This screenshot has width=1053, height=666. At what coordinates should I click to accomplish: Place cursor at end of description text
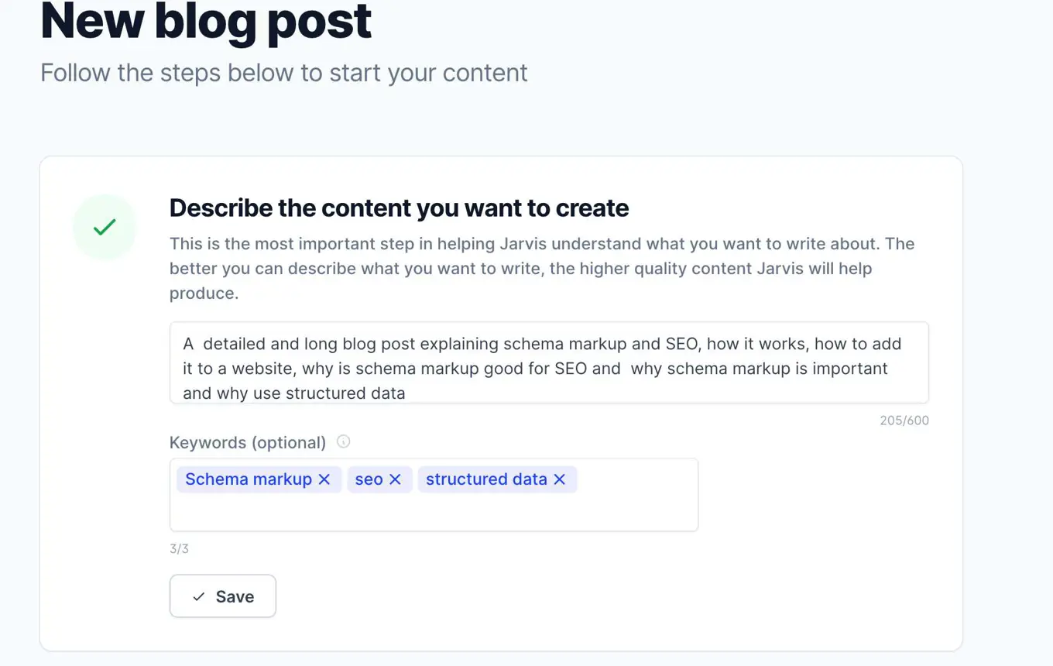[x=406, y=393]
